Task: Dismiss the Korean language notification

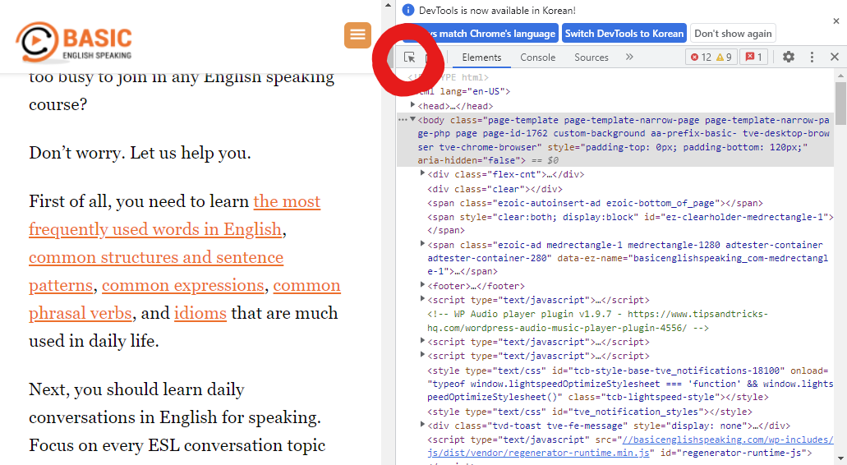Action: tap(836, 21)
